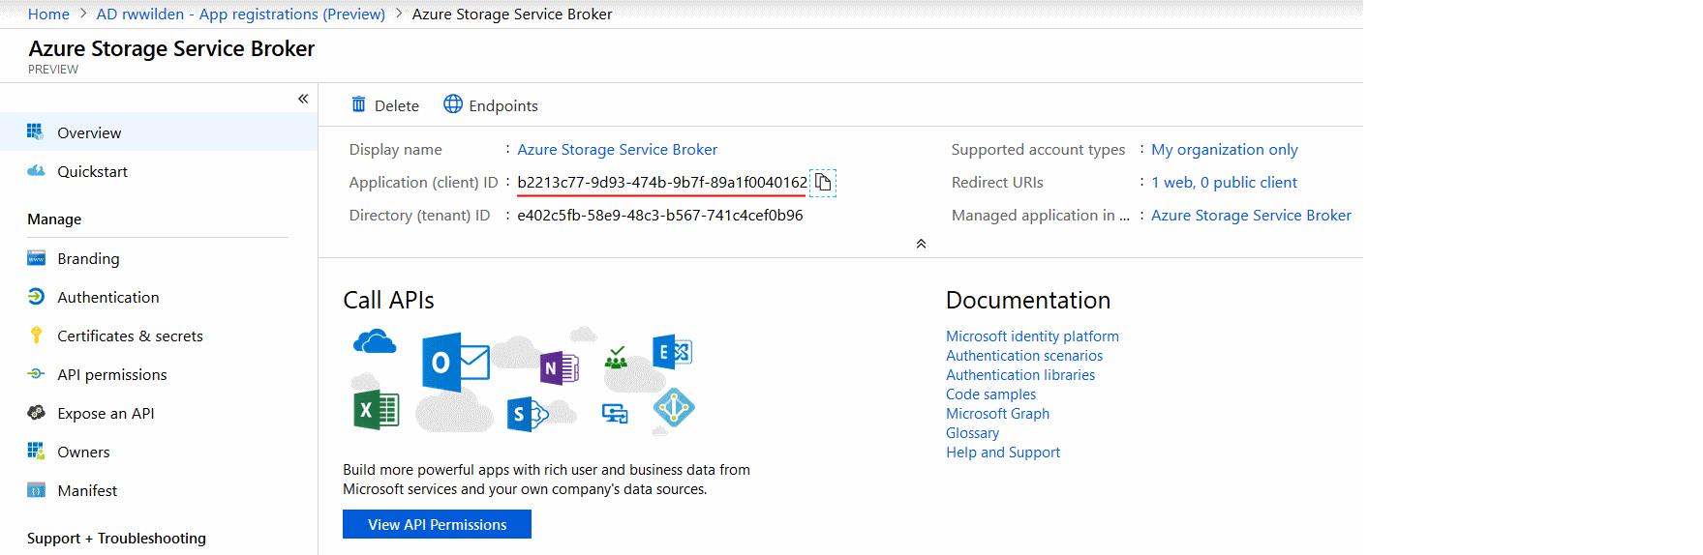The image size is (1703, 555).
Task: Open the 1 web, 0 public client link
Action: tap(1224, 182)
